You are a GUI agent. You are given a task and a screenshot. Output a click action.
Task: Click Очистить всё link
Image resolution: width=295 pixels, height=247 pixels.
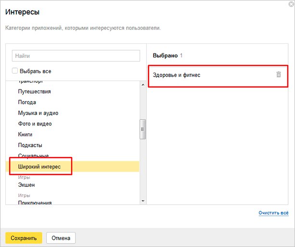pyautogui.click(x=273, y=212)
